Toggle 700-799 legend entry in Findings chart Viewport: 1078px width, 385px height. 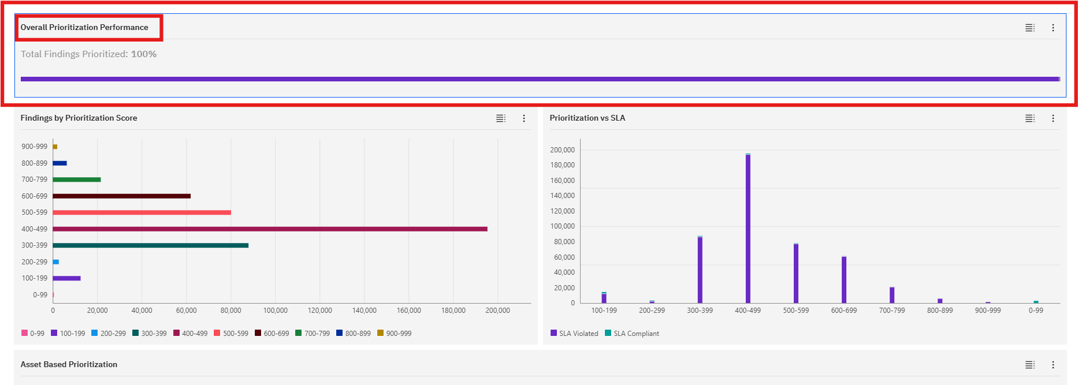coord(313,333)
